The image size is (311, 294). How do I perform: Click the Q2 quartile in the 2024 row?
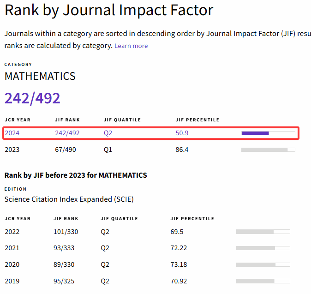108,133
